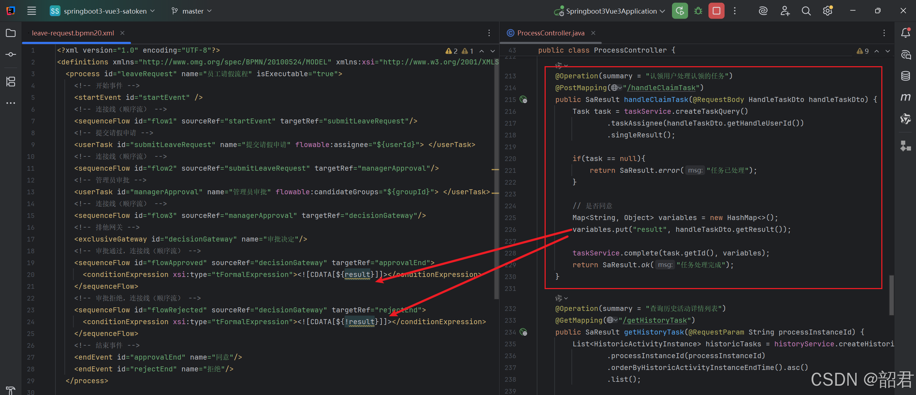Rerun Springboot3Vue3Application
This screenshot has height=395, width=916.
point(679,11)
